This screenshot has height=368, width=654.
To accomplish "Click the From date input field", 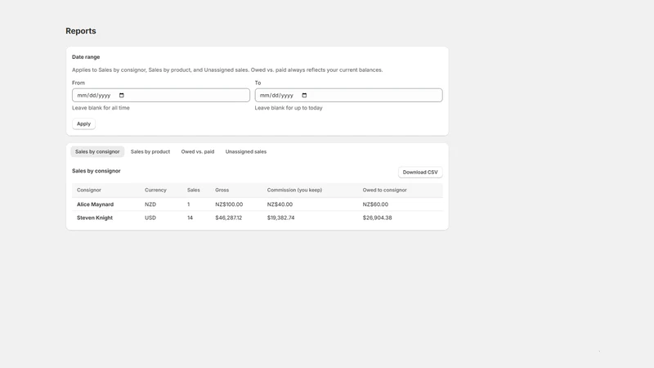I will click(161, 95).
